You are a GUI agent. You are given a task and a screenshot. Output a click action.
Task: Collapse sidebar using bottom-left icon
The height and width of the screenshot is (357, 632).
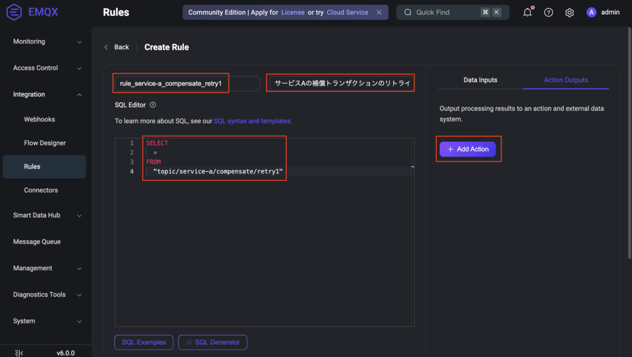(19, 353)
